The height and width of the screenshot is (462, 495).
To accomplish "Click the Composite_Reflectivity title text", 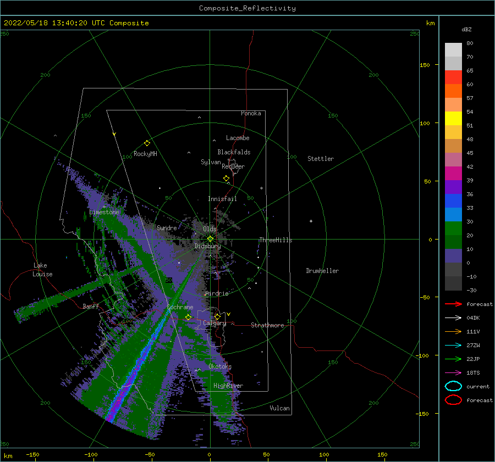I will tap(248, 8).
